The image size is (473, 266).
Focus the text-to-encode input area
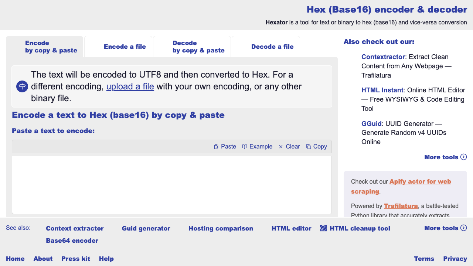tap(172, 185)
